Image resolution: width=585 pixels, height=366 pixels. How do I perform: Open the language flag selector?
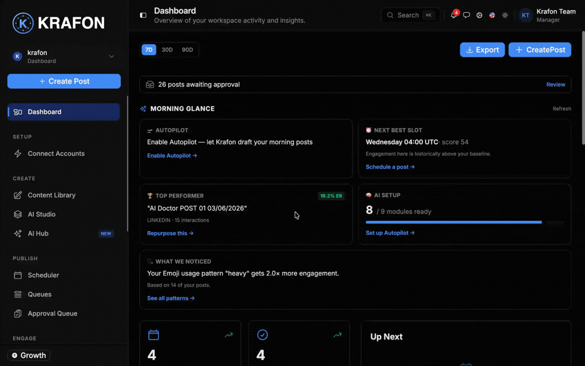(492, 15)
